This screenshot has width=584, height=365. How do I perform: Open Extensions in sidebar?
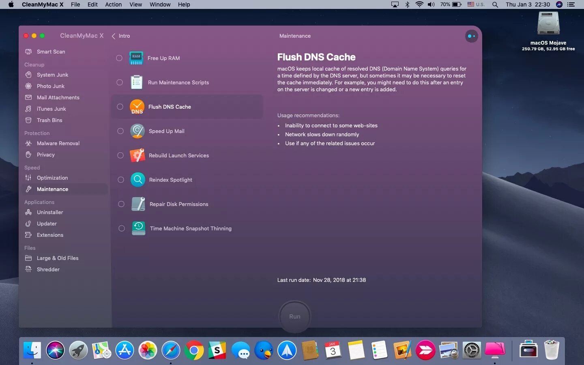point(50,235)
